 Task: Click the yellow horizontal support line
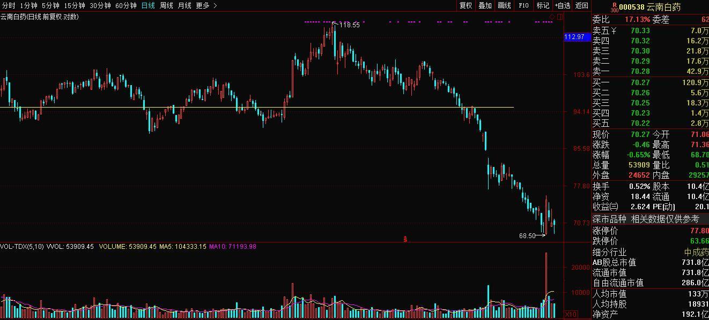click(257, 108)
